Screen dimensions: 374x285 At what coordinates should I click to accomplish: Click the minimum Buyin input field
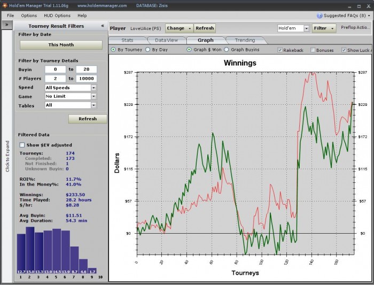55,70
